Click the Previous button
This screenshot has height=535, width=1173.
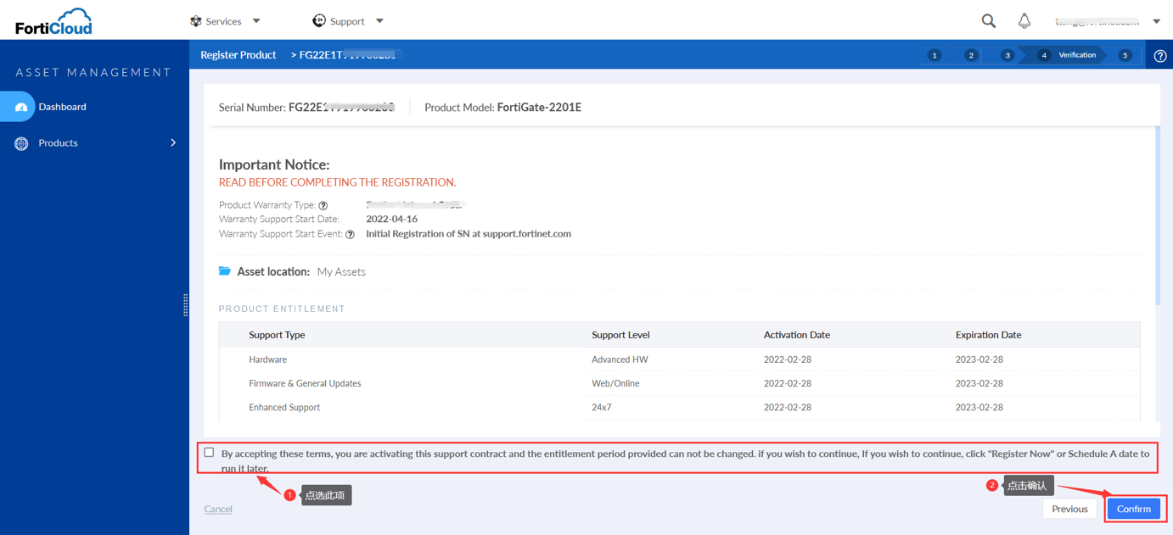click(x=1069, y=509)
